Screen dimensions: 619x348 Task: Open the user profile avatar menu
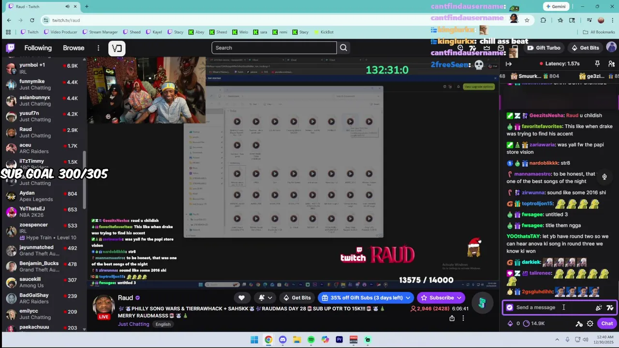[611, 47]
